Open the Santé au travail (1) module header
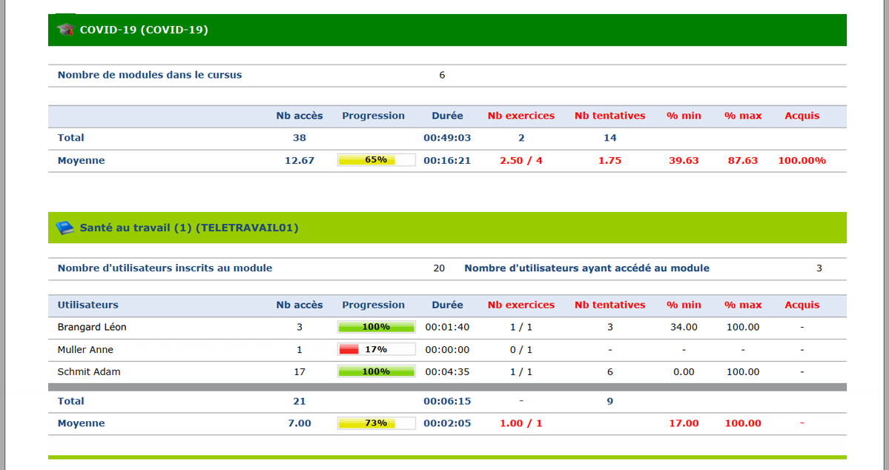This screenshot has width=889, height=470. coord(189,228)
